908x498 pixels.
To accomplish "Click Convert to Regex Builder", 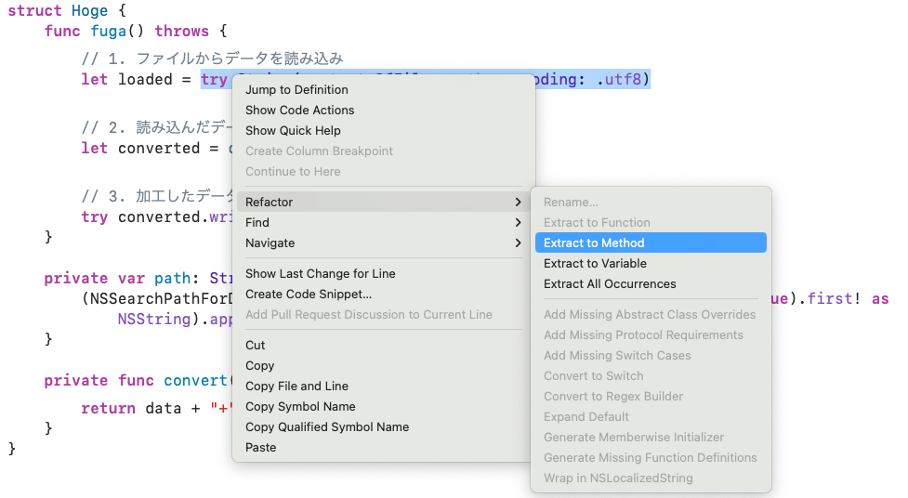I will (651, 396).
